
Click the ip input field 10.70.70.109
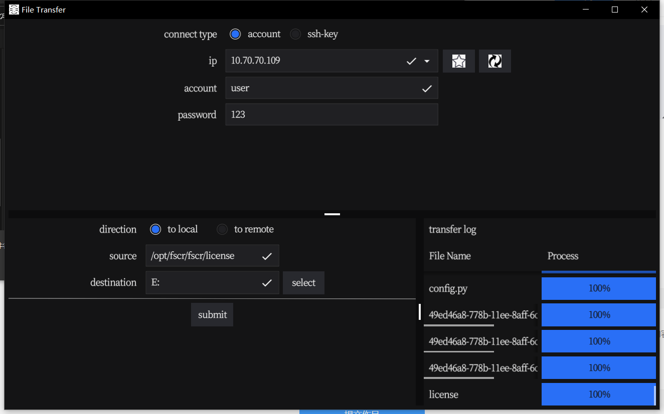[331, 61]
